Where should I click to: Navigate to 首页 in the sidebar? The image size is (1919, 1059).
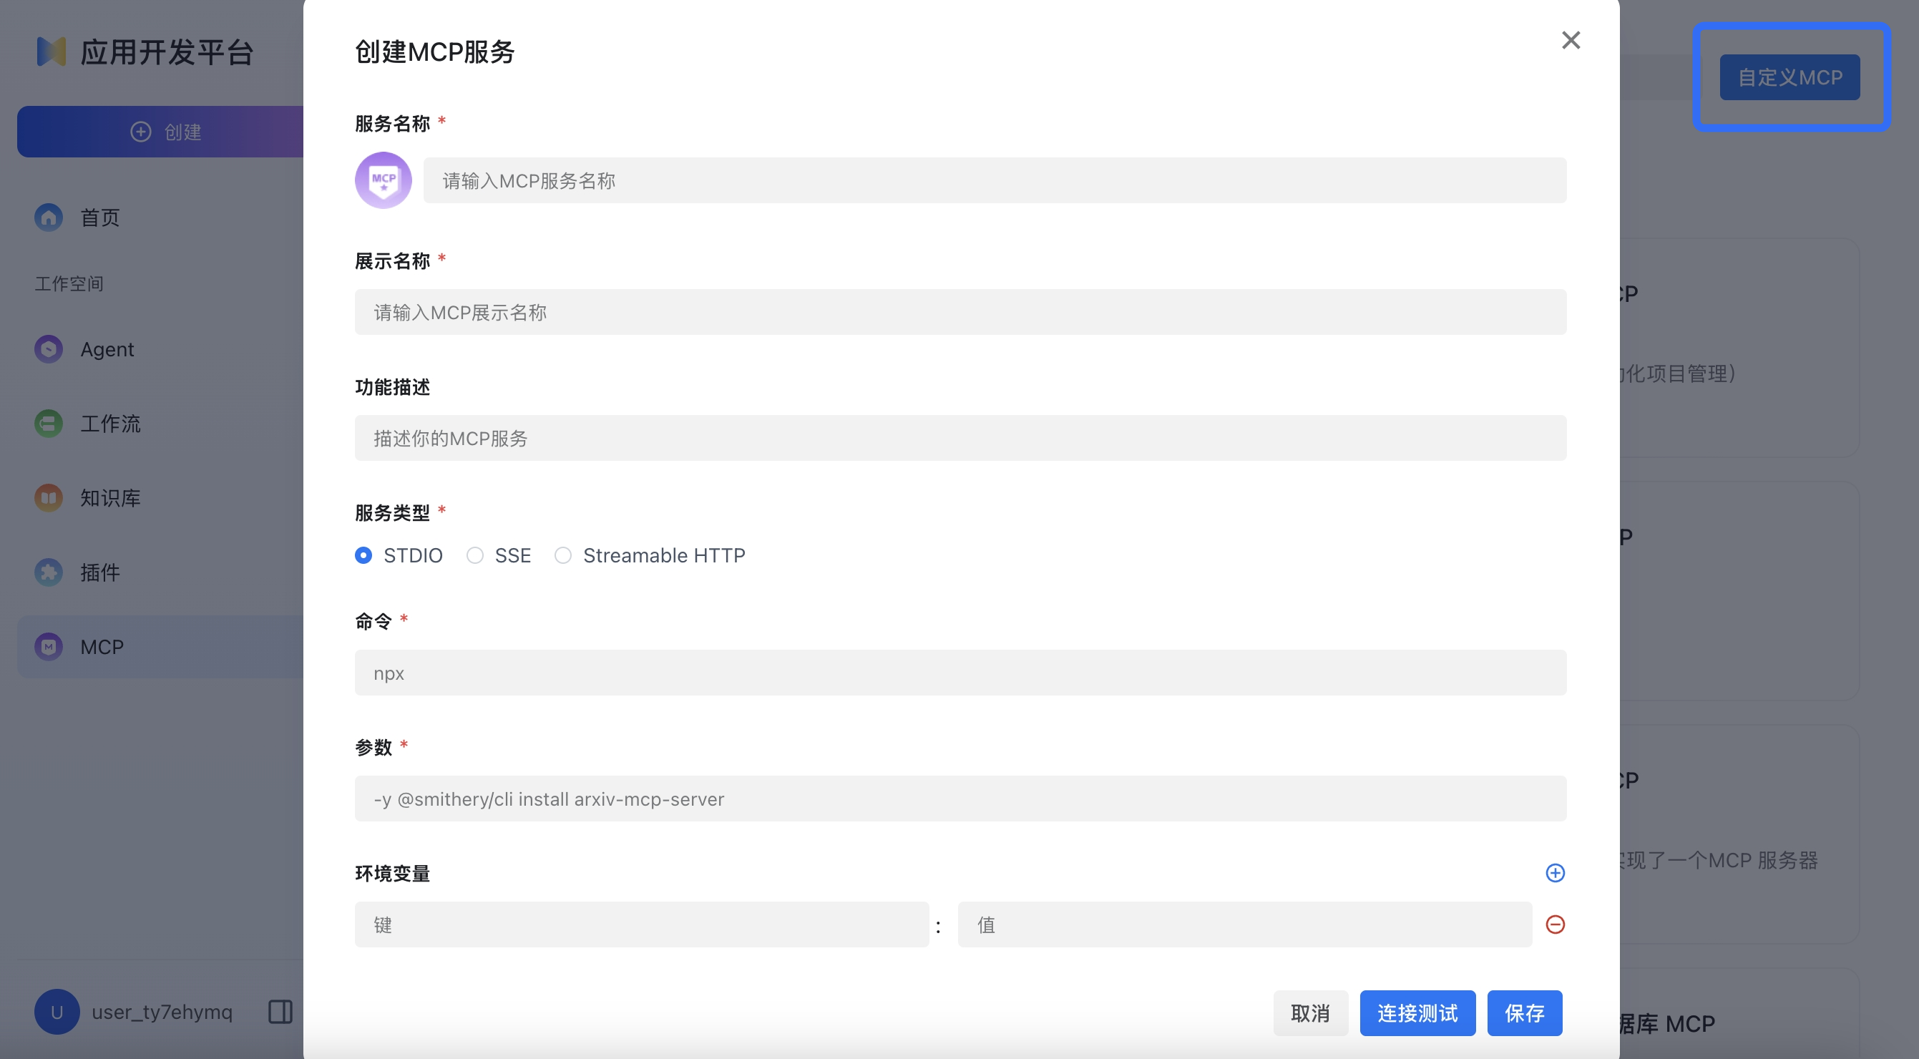pos(98,217)
